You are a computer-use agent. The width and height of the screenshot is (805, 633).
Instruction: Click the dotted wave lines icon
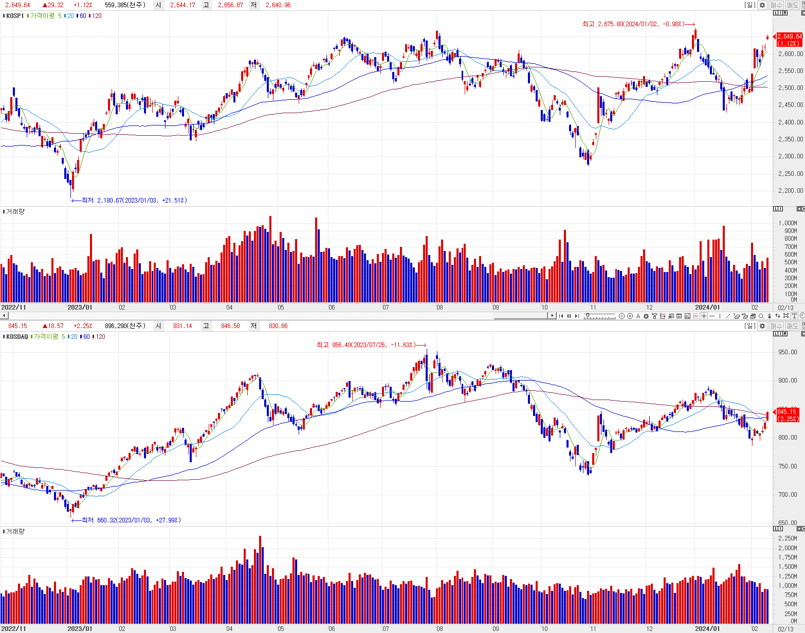[696, 316]
